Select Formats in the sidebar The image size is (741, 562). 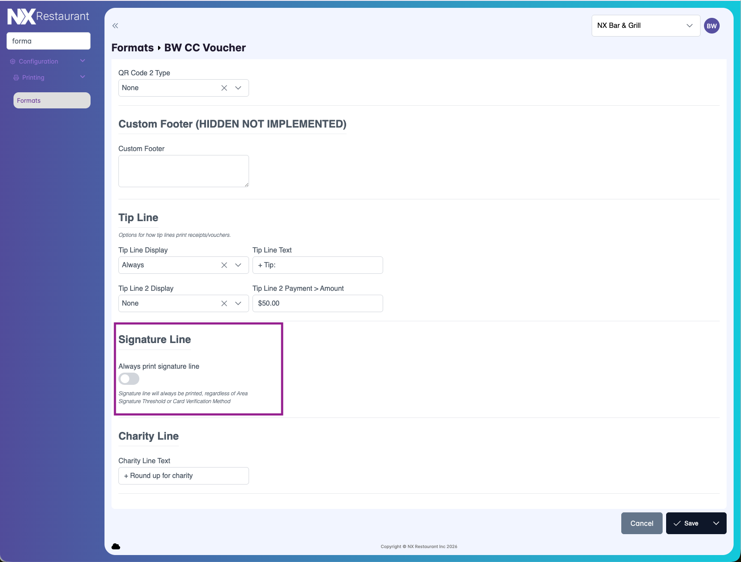[52, 101]
